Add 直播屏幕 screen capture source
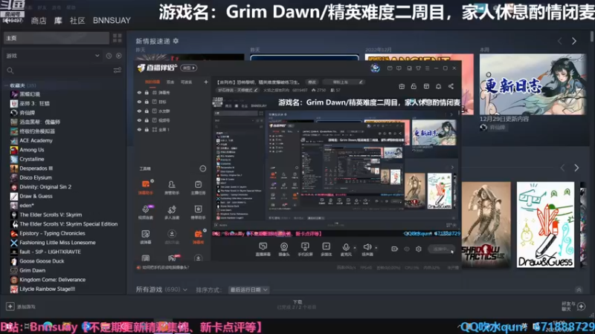 (263, 249)
